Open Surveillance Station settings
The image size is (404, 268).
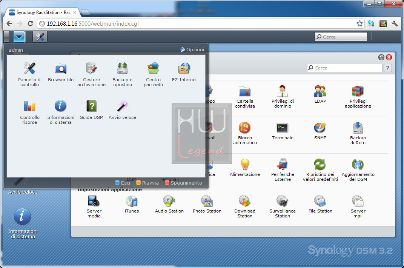[x=283, y=206]
